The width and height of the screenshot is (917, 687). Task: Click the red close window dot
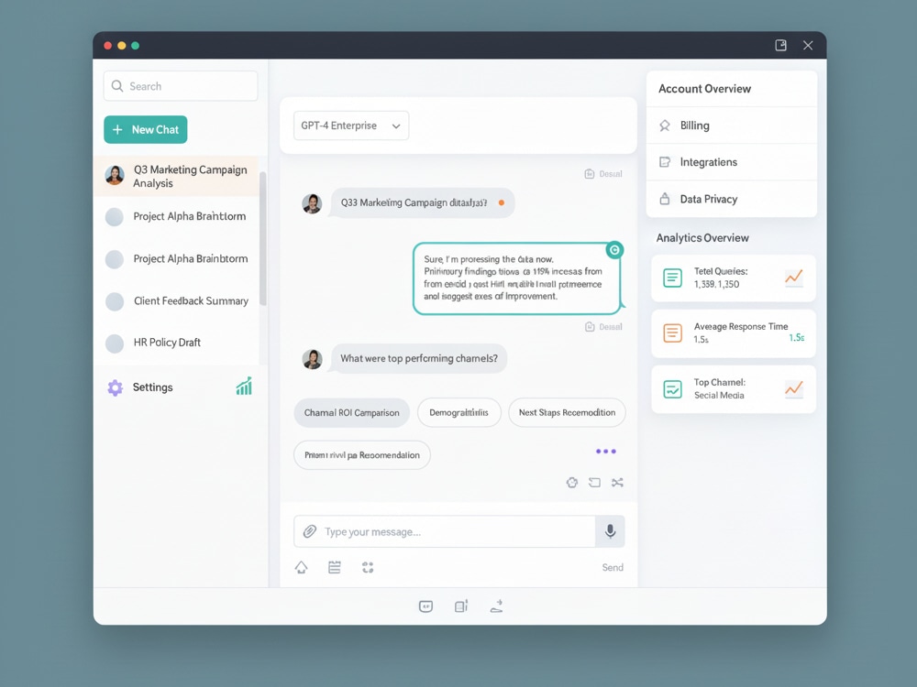(107, 46)
